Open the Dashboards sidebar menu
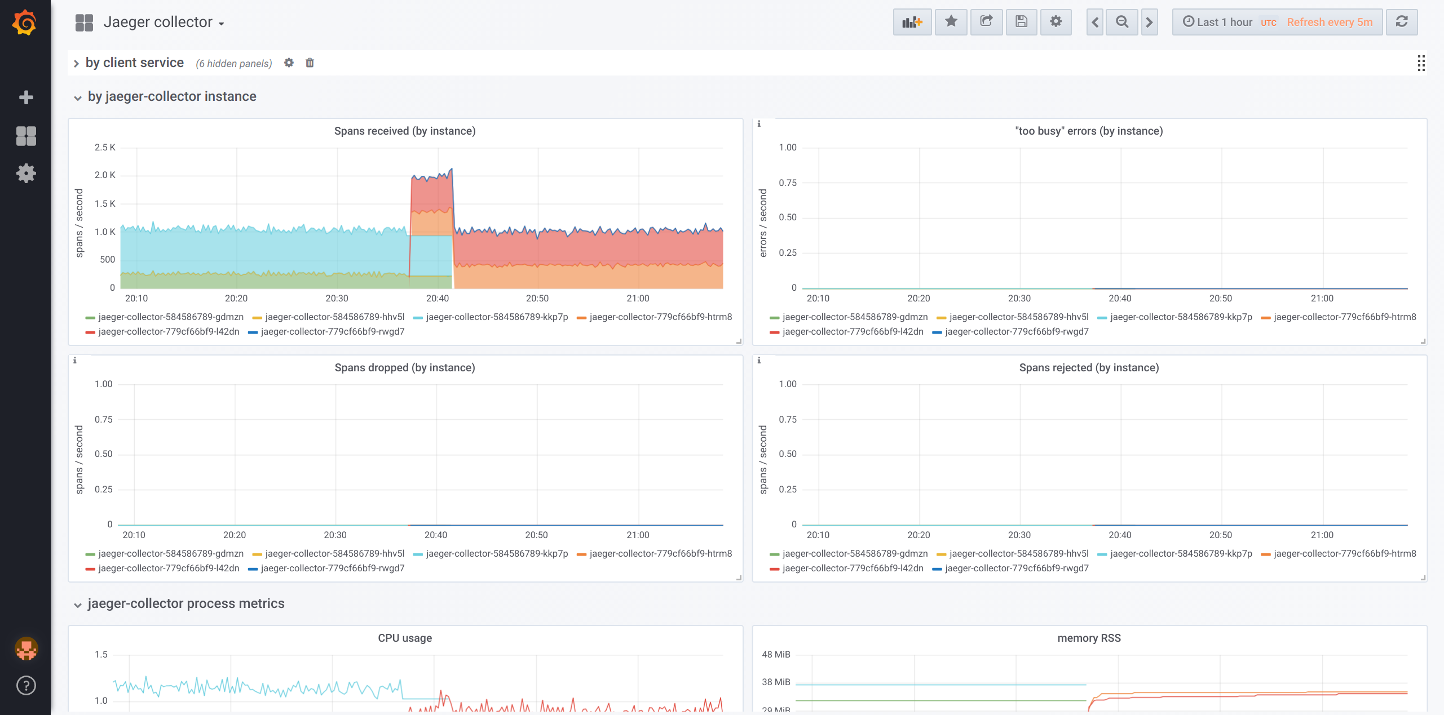This screenshot has height=715, width=1444. [x=26, y=136]
